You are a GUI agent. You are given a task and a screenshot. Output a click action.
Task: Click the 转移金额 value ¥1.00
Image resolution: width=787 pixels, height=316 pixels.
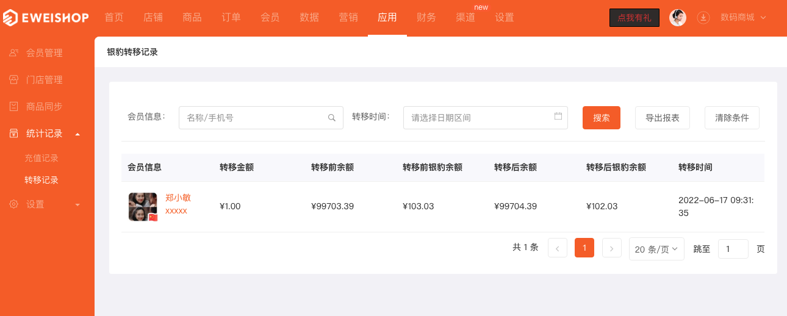point(230,206)
